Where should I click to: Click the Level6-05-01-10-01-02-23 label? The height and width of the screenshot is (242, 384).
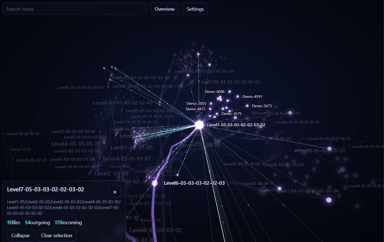(152, 117)
